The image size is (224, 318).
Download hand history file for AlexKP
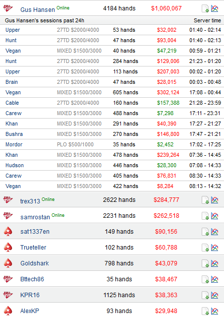[205, 311]
